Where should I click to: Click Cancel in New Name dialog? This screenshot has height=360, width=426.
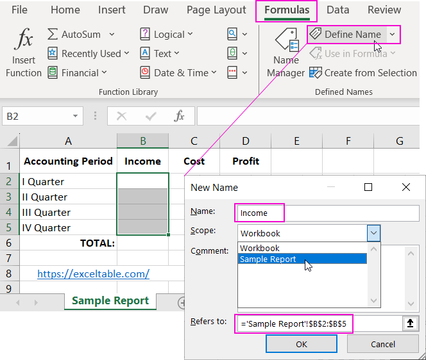[x=383, y=344]
